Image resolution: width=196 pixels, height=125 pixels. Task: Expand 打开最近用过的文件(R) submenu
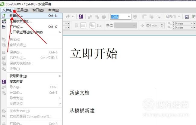[x=31, y=32]
